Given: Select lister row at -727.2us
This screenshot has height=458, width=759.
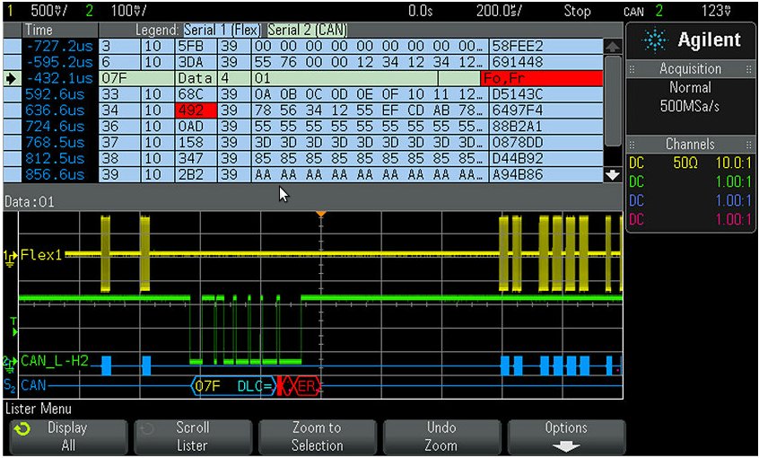Looking at the screenshot, I should pos(303,47).
